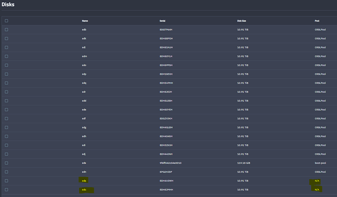337x197 pixels.
Task: Click the disk name sdm
Action: point(84,56)
